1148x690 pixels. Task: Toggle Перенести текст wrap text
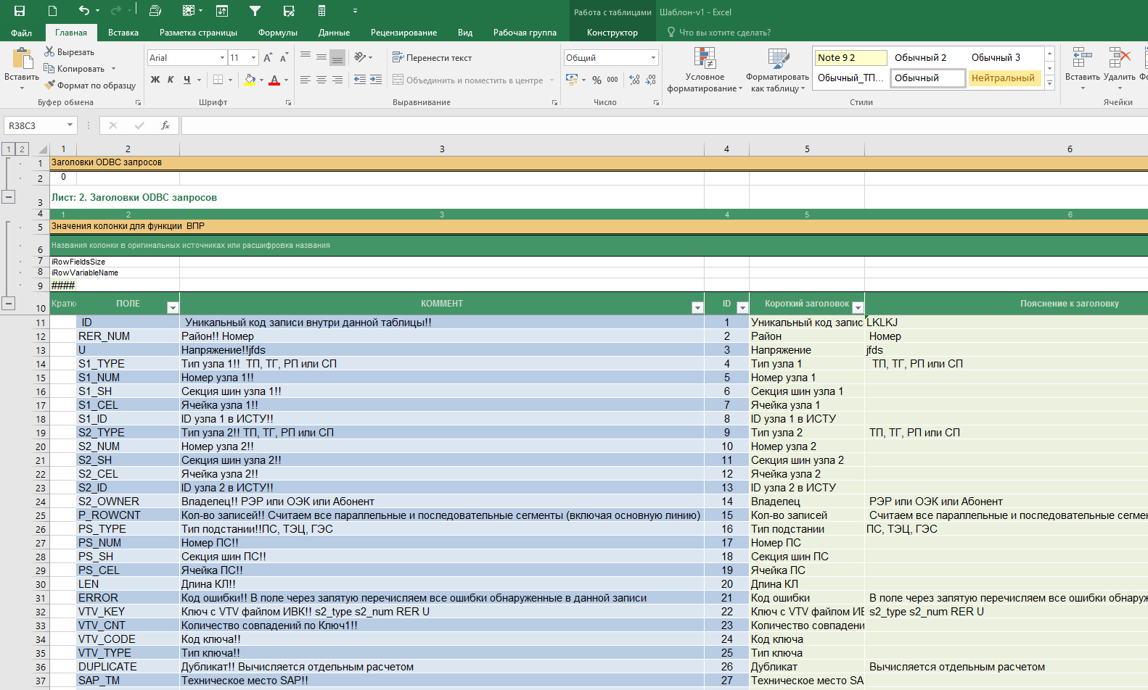click(x=432, y=57)
